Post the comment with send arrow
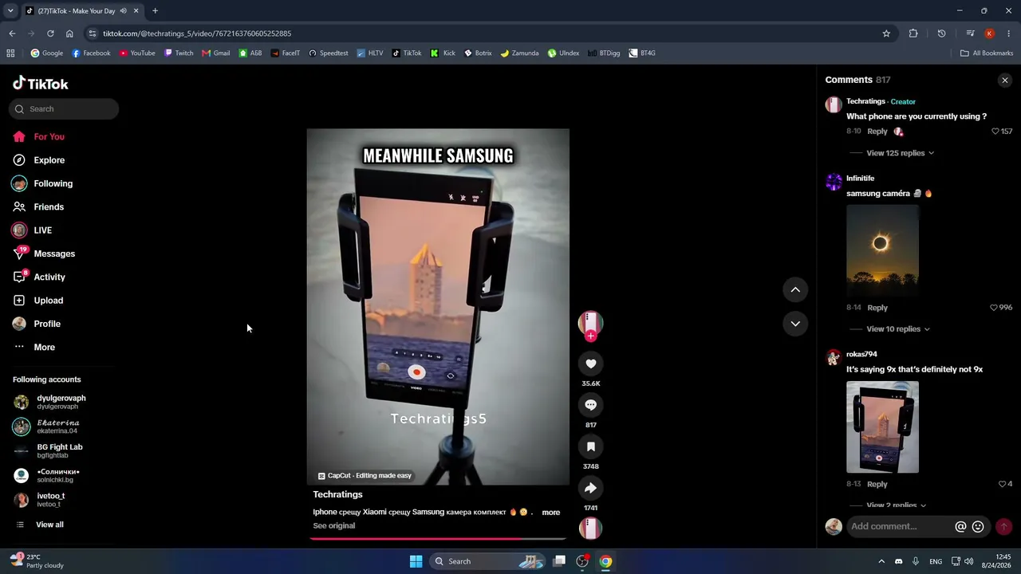 tap(1004, 526)
